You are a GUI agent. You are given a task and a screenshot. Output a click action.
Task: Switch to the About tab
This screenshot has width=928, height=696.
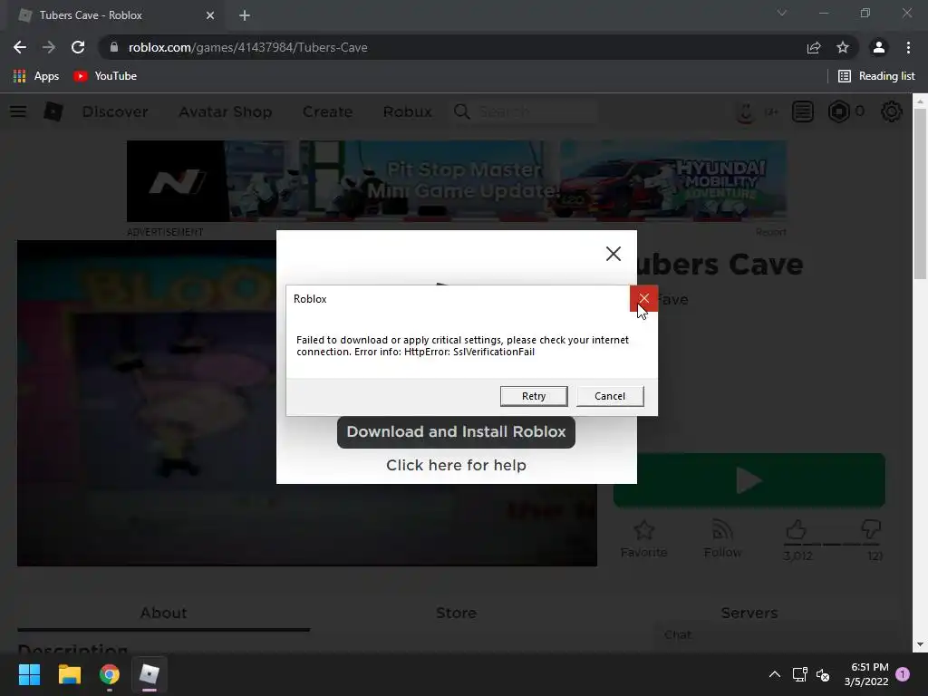point(163,614)
